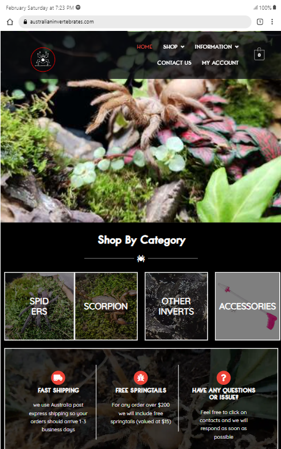Viewport: 281px width, 449px height.
Task: Open the Contact Us page
Action: point(174,63)
